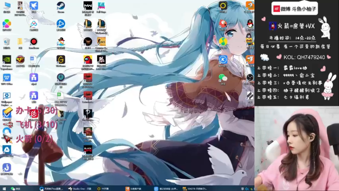Image resolution: width=339 pixels, height=191 pixels.
Task: Open the yellow folder beside Recycle Bin
Action: [x=20, y=42]
